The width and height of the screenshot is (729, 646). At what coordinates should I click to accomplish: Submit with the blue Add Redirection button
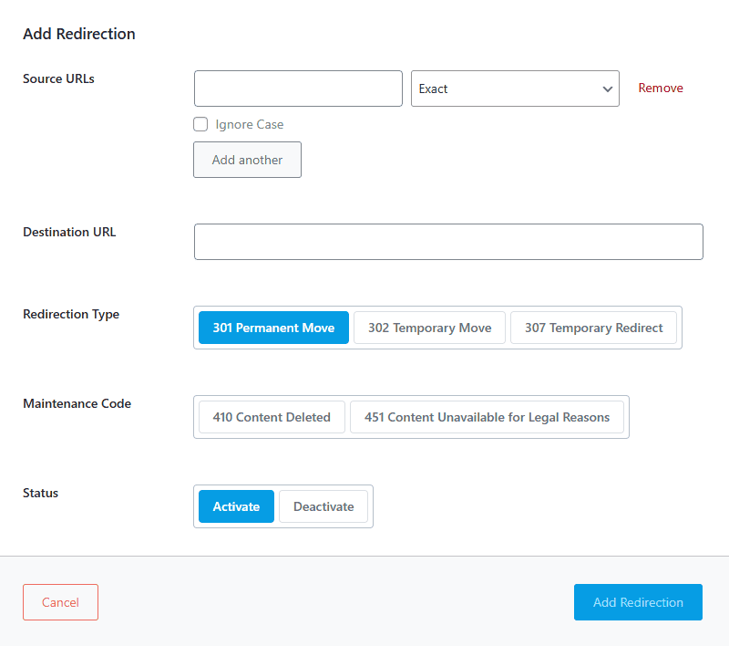638,602
